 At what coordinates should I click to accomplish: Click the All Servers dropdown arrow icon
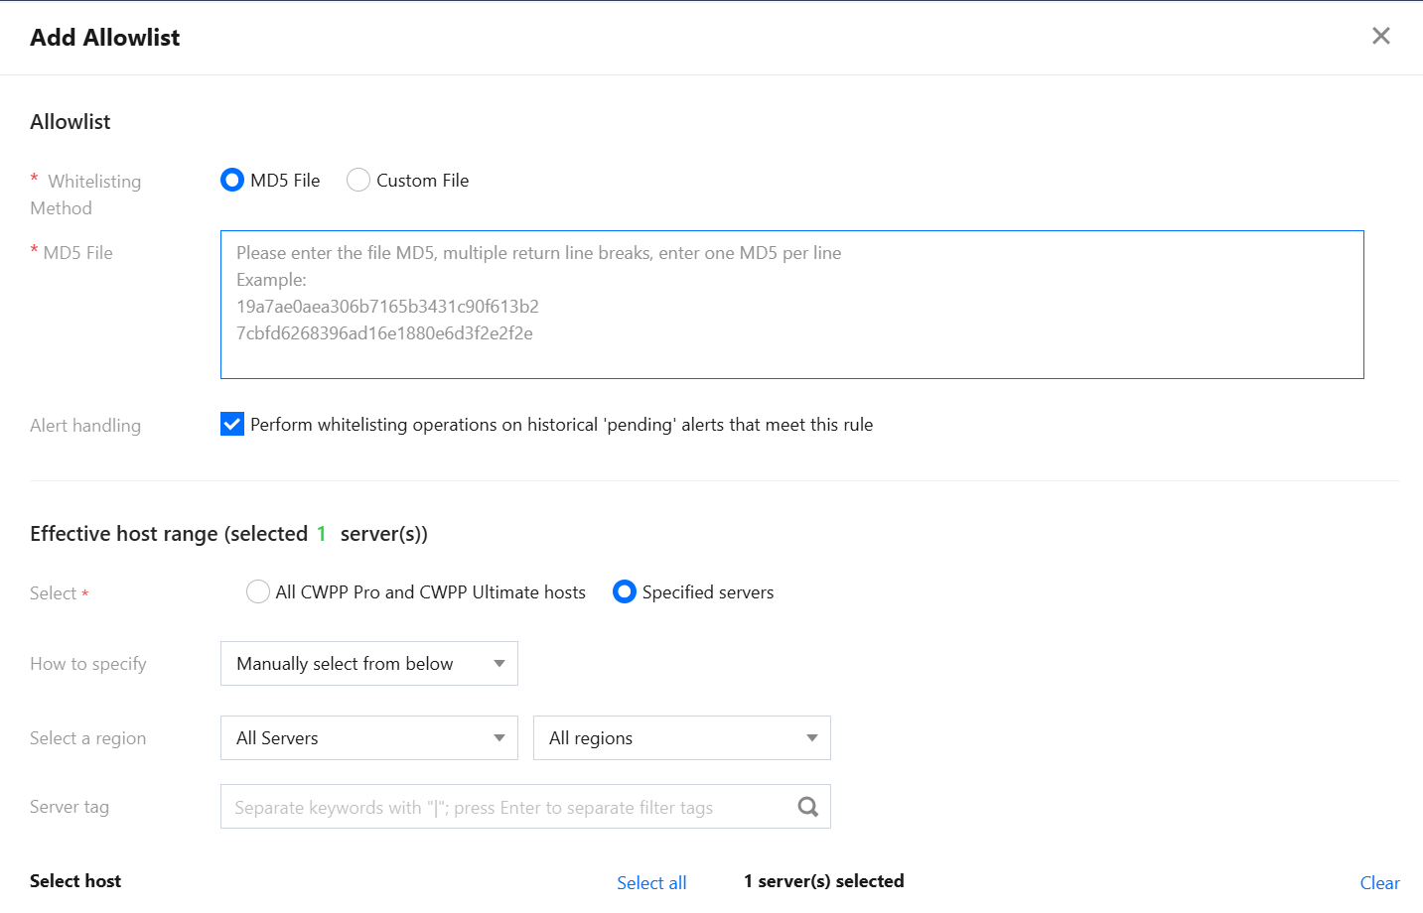coord(499,738)
